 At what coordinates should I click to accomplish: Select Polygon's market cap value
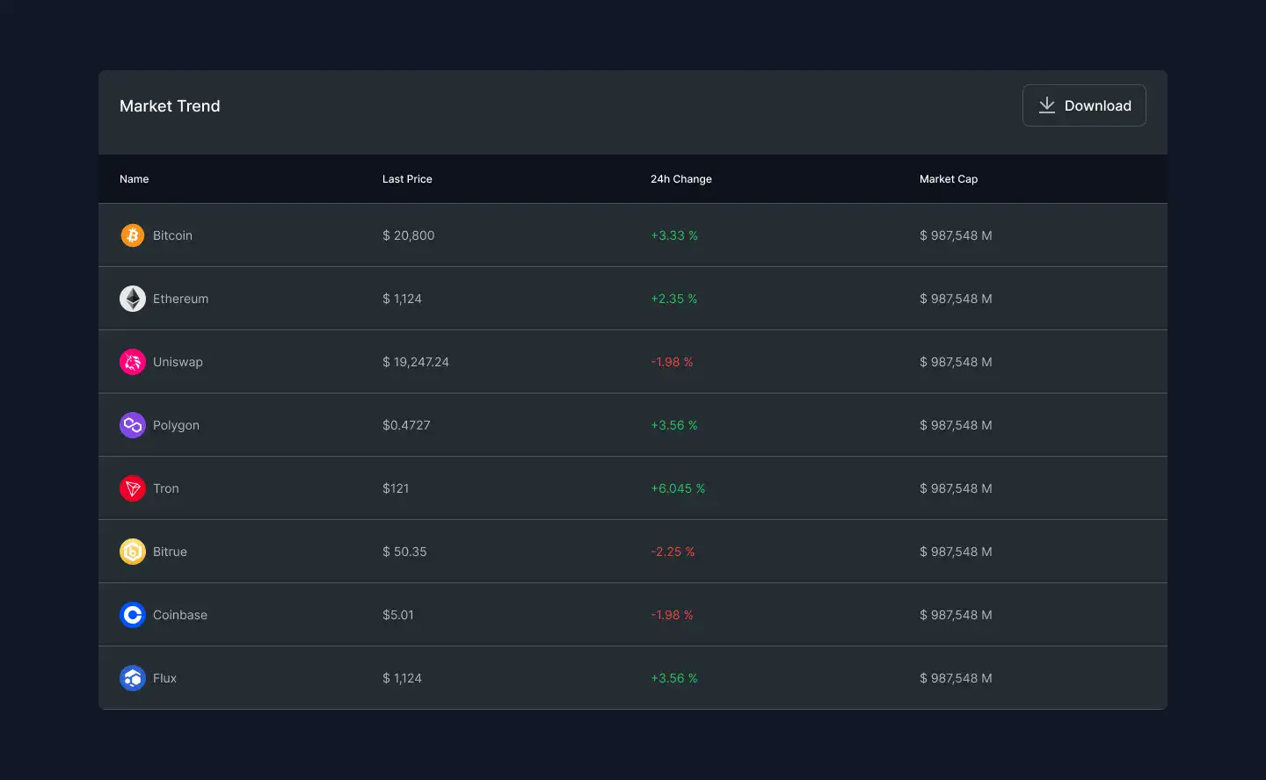click(956, 425)
